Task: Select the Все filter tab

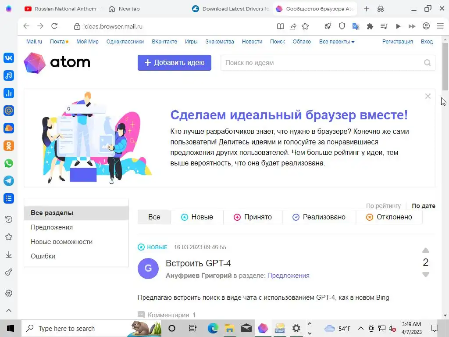Action: [x=154, y=217]
